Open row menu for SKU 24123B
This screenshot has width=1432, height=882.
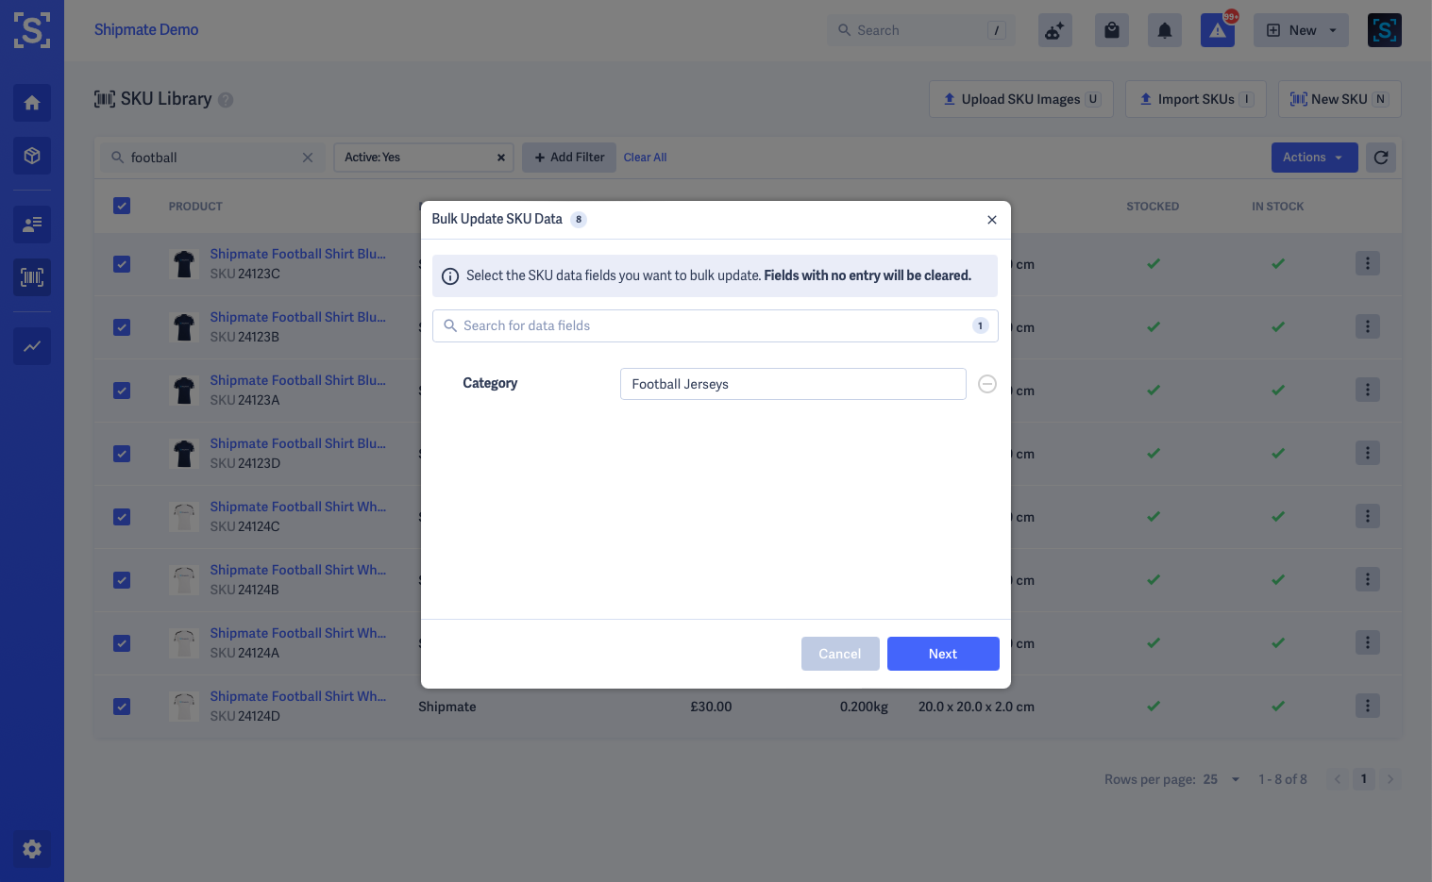click(1368, 327)
